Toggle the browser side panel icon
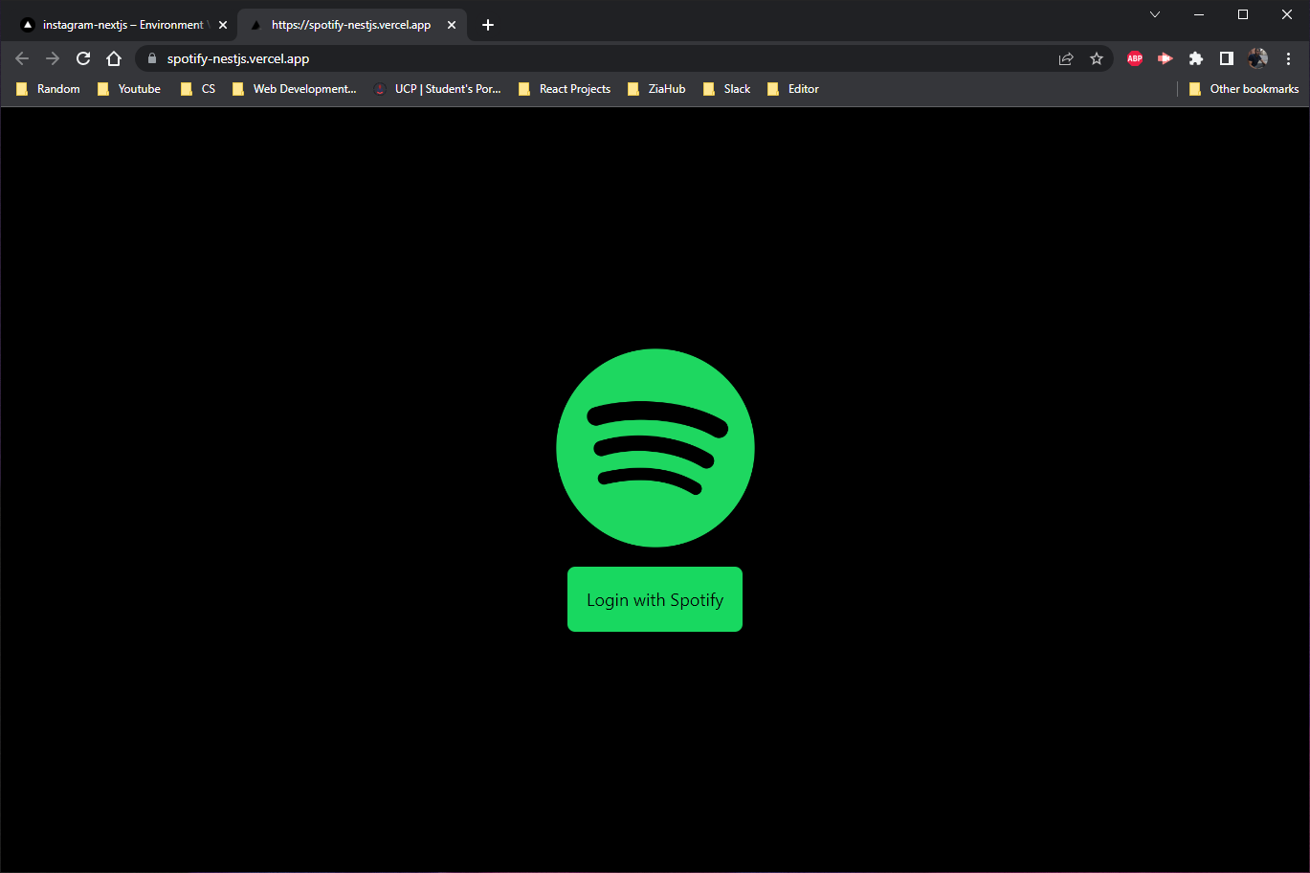1310x873 pixels. [x=1227, y=58]
